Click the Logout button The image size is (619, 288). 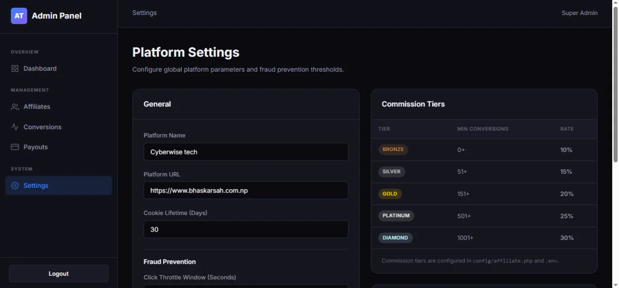coord(59,273)
